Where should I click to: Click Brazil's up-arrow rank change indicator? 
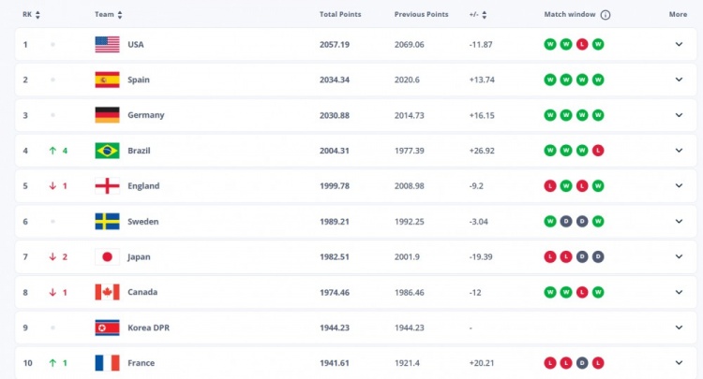coord(53,151)
